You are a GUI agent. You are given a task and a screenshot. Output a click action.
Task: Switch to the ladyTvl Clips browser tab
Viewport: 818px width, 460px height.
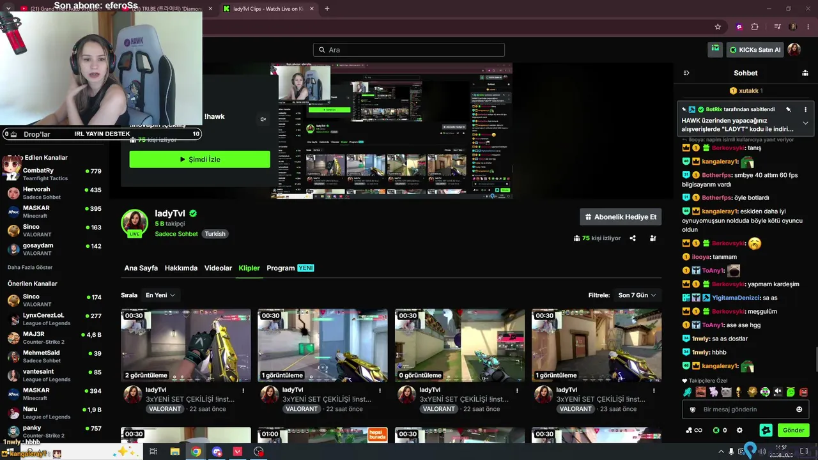tap(268, 9)
